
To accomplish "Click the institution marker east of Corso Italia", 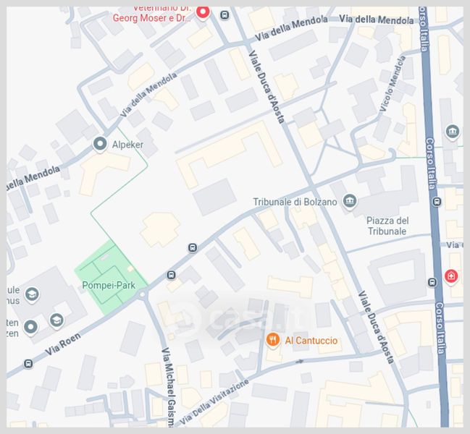I will point(453,132).
